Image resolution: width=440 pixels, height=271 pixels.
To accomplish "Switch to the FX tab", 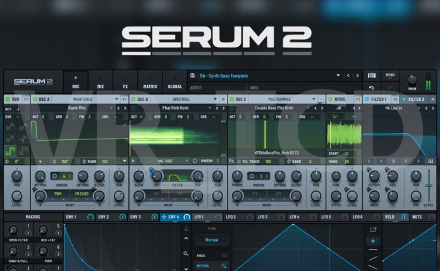I will (125, 82).
